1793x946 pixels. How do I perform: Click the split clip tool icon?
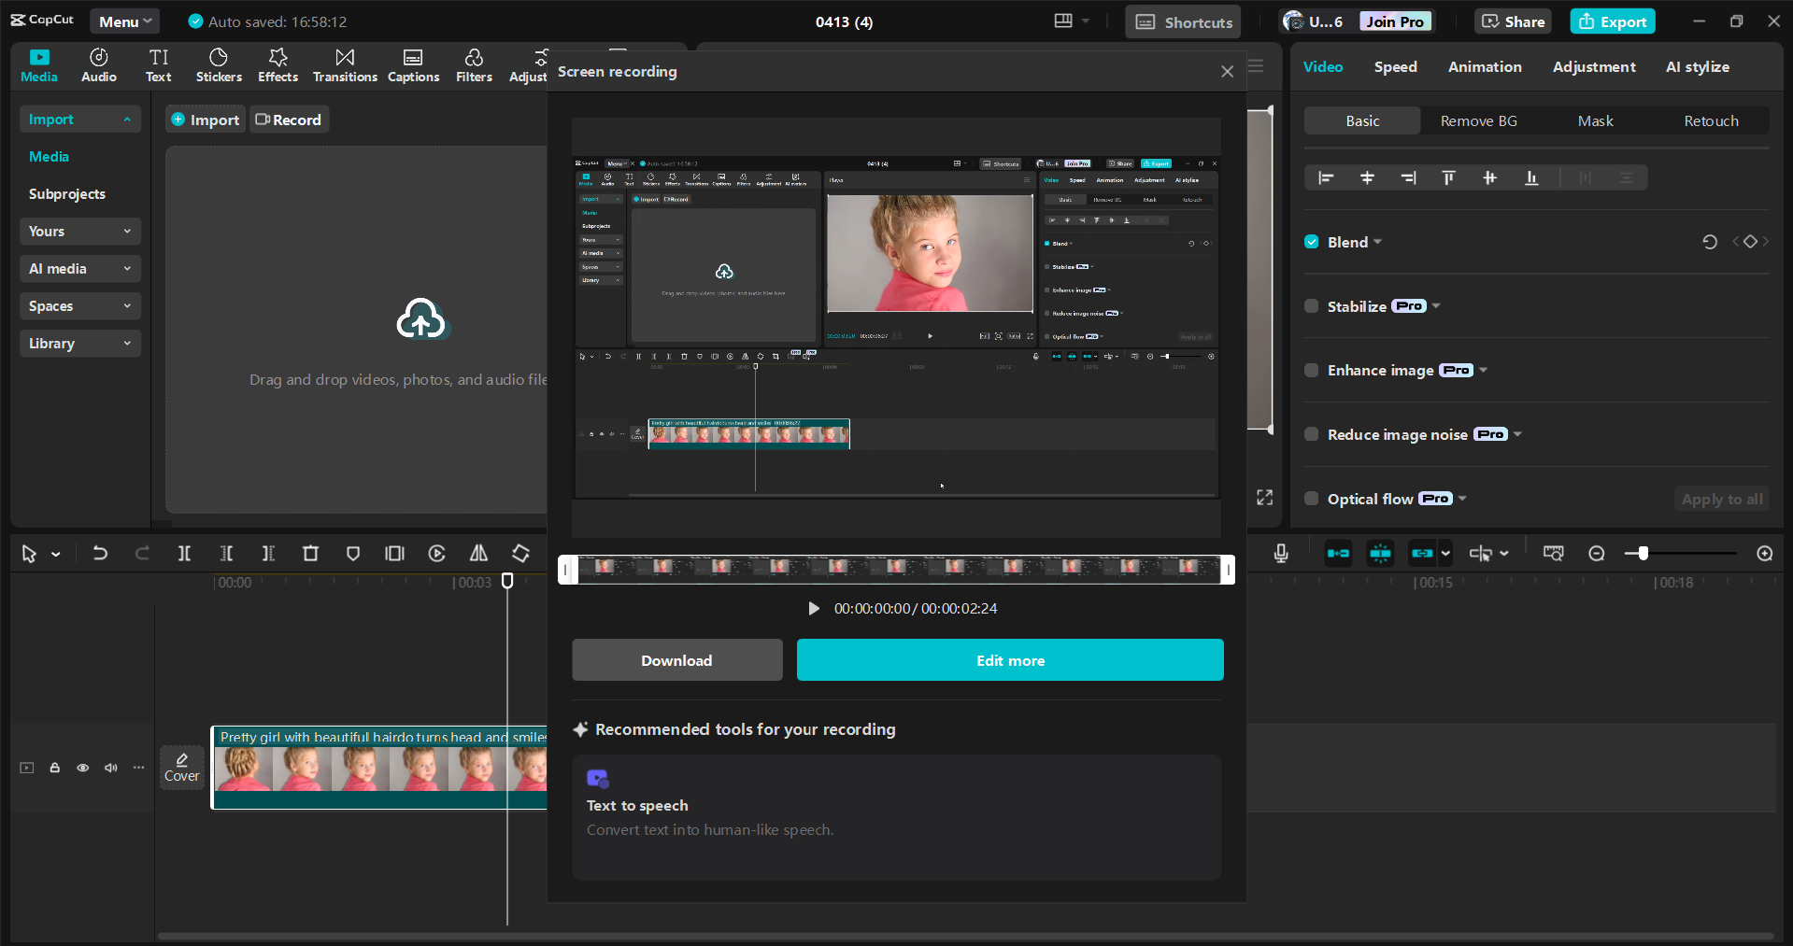pyautogui.click(x=184, y=554)
